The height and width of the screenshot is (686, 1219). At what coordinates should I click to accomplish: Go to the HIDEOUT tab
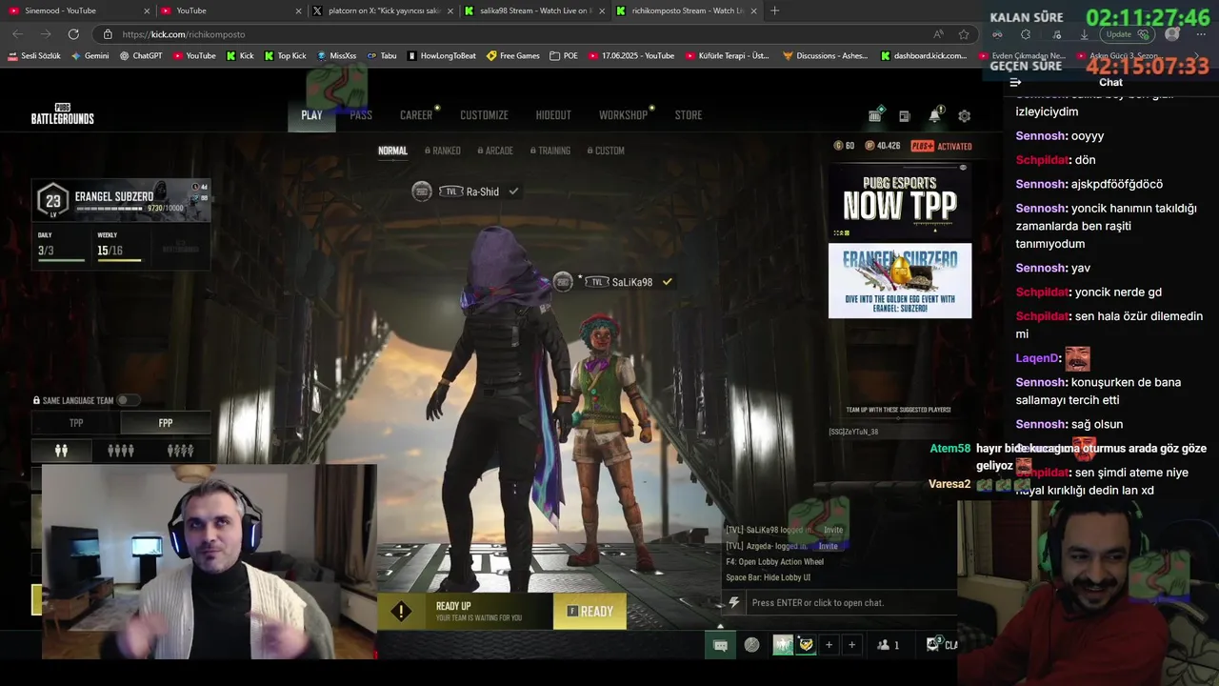pyautogui.click(x=553, y=115)
